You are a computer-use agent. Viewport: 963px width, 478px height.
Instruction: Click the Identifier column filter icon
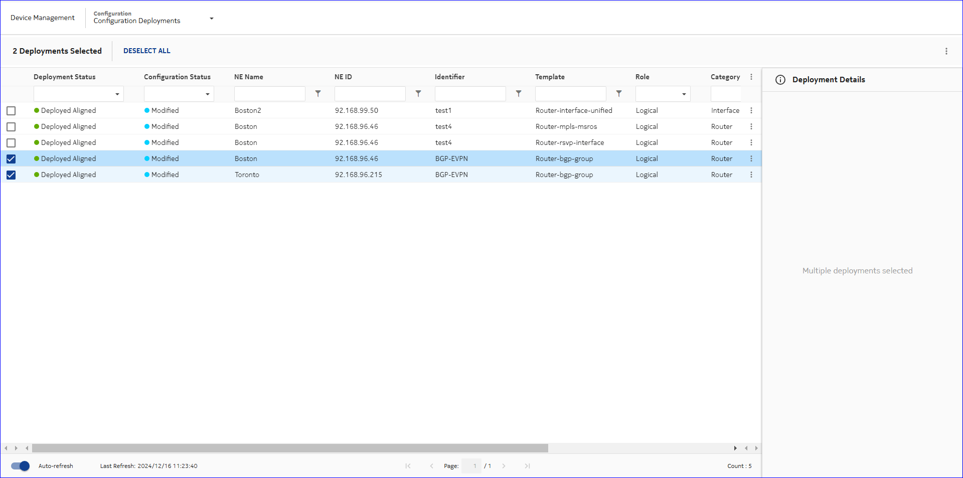pyautogui.click(x=519, y=94)
